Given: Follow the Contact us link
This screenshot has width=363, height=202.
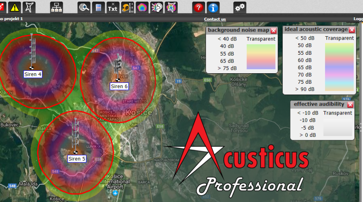Looking at the screenshot, I should coord(215,19).
